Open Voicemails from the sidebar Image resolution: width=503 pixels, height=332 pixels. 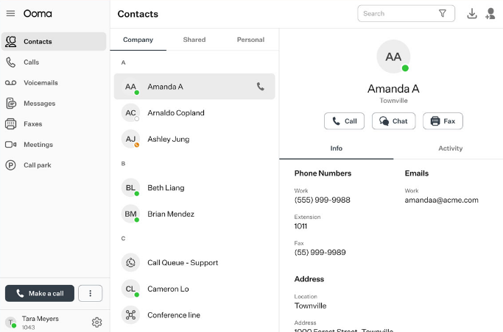[41, 83]
